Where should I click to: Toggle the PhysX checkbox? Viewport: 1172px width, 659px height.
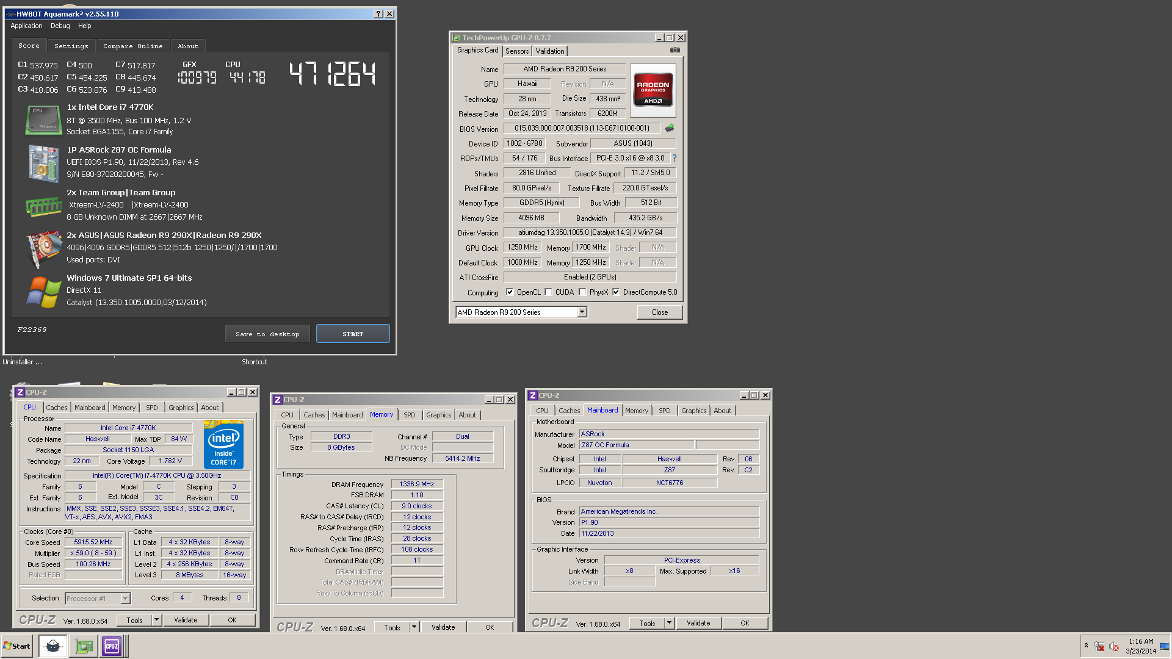582,292
